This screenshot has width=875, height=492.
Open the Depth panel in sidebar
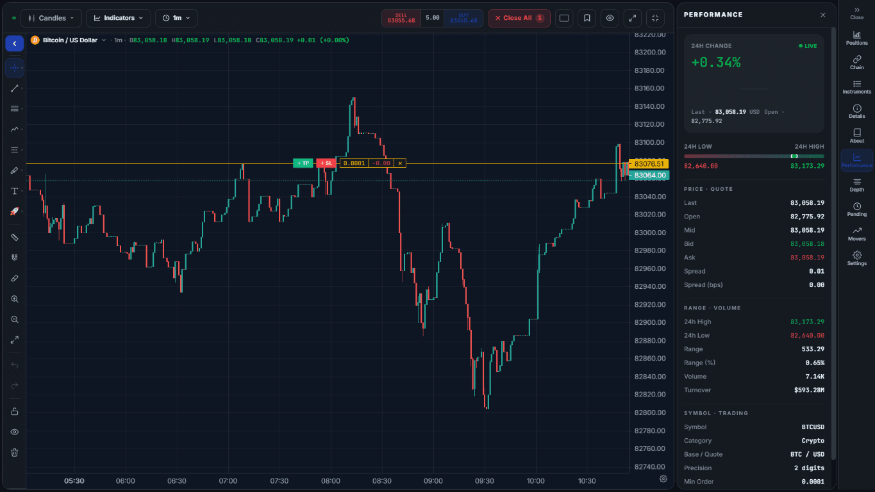[x=857, y=185]
